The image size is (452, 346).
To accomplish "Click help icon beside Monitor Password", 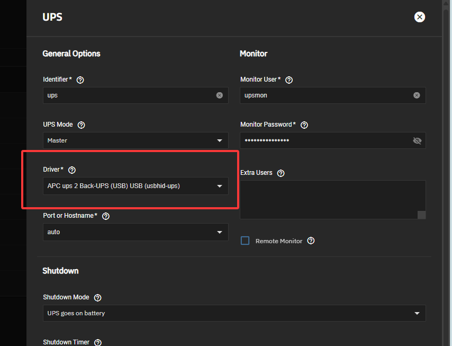I will point(304,125).
